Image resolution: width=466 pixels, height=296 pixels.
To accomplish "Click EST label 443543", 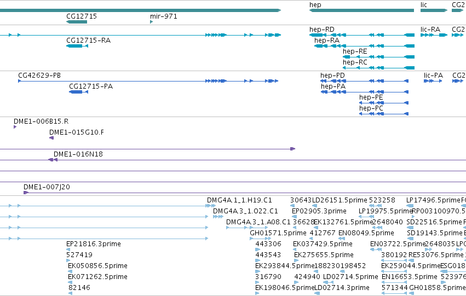I will [268, 255].
